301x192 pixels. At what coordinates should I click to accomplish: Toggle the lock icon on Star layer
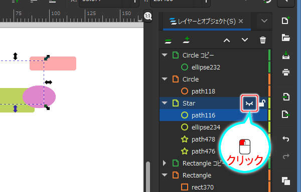coord(262,103)
